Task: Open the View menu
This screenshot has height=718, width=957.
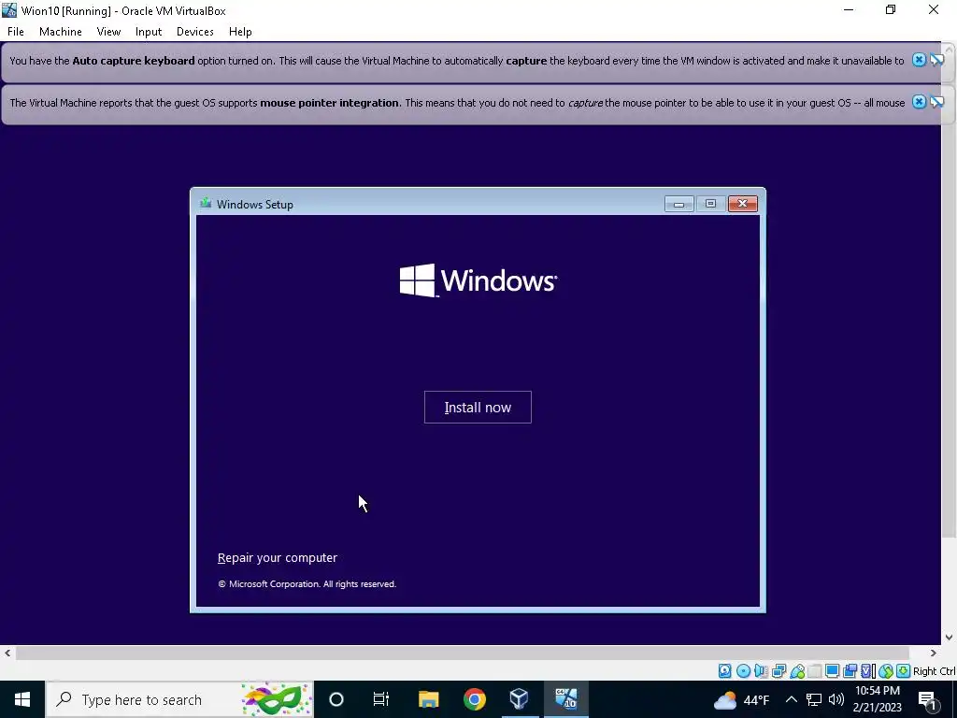Action: 108,32
